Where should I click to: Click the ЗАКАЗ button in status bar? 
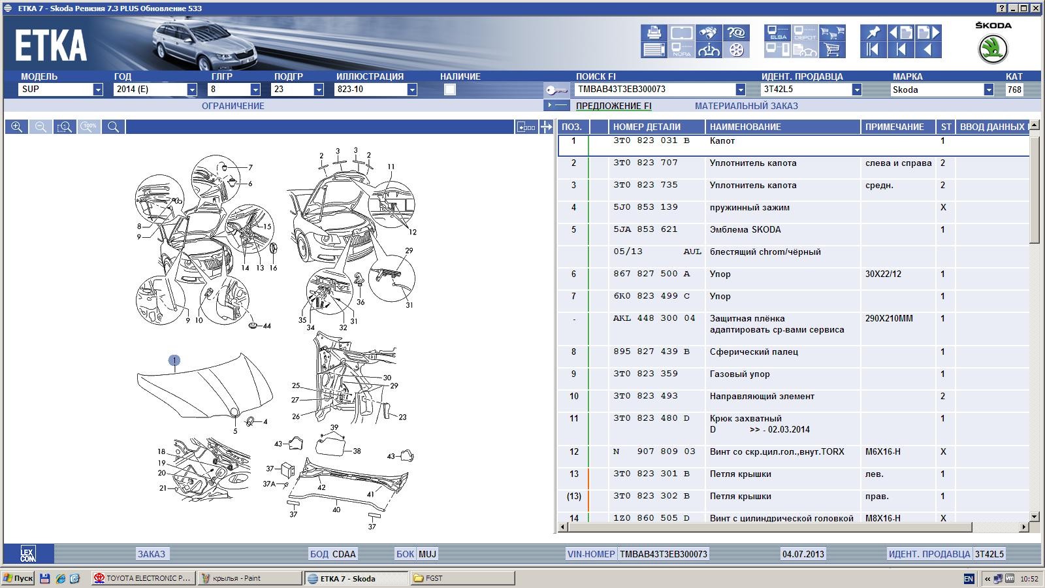click(151, 554)
